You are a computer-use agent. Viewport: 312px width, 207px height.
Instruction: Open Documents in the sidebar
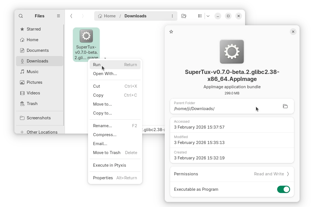(x=38, y=50)
